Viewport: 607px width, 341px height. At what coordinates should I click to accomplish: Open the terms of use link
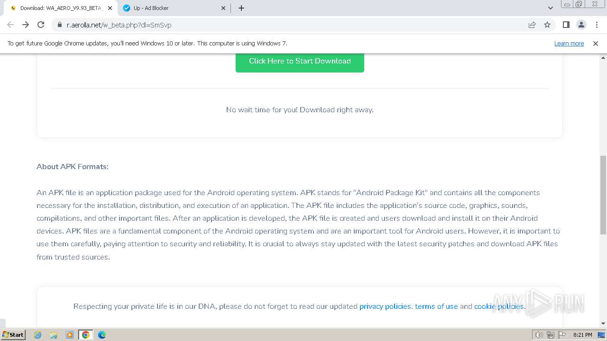[x=436, y=306]
